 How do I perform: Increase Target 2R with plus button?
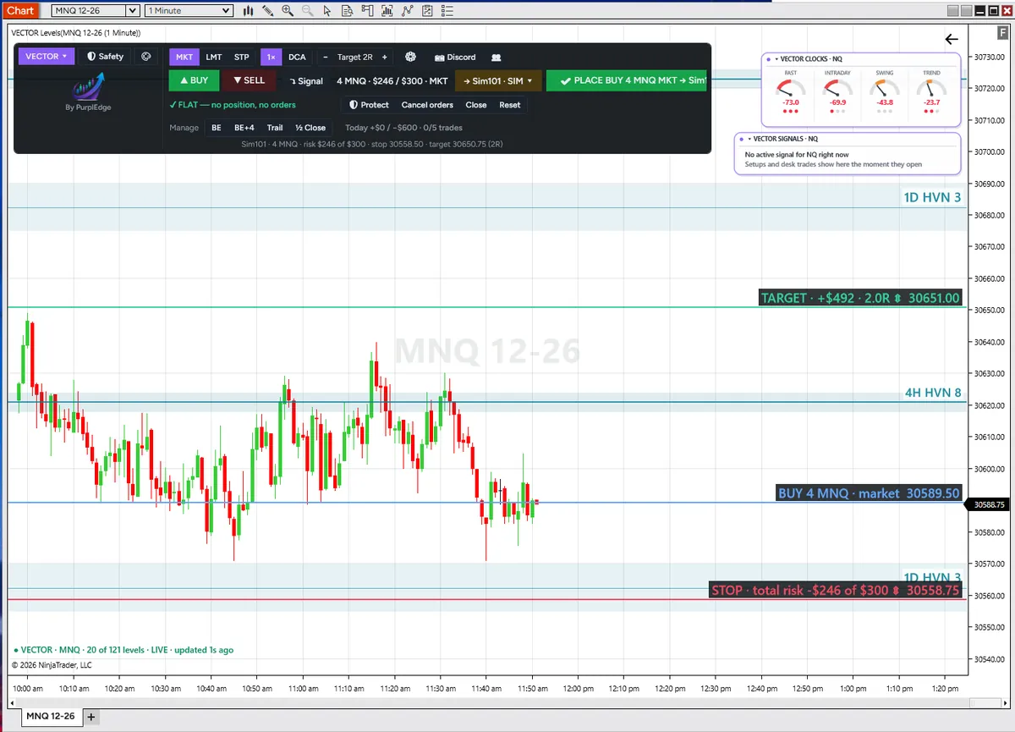[384, 58]
